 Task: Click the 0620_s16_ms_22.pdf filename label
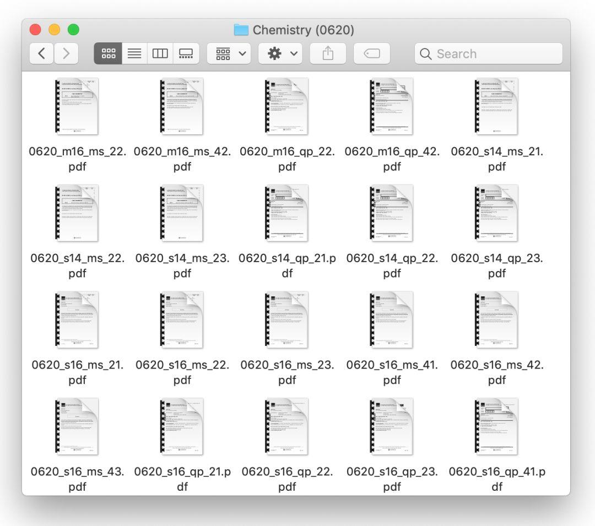click(x=182, y=372)
